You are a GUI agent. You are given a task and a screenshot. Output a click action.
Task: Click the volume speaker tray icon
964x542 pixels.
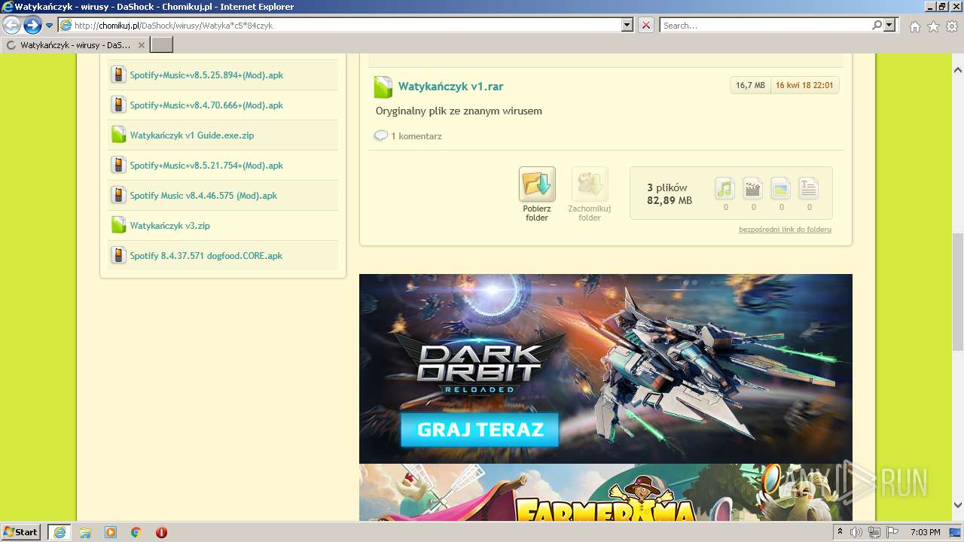856,532
